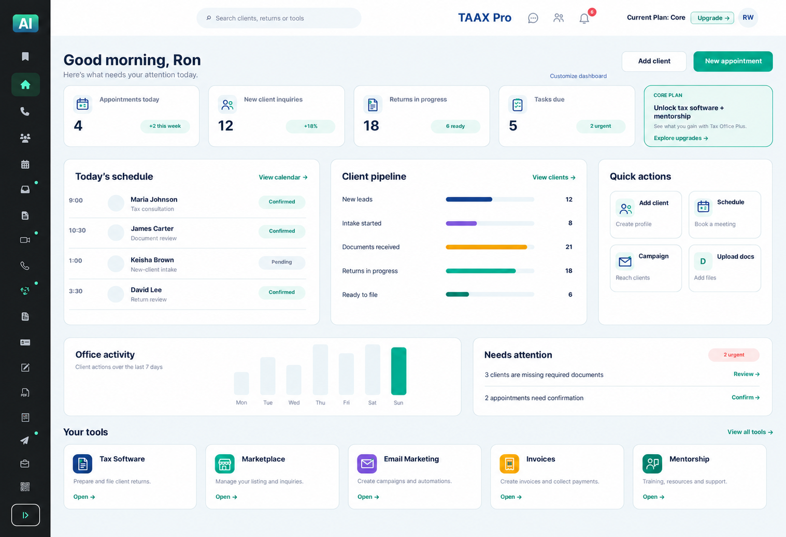The image size is (786, 537).
Task: Open the checklist form sidebar icon
Action: (25, 417)
